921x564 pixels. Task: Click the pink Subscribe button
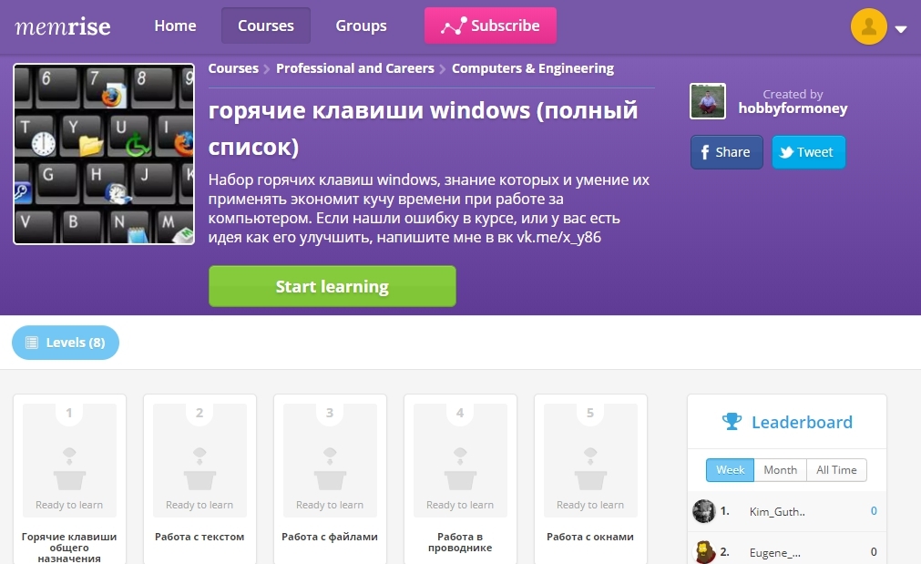coord(490,26)
